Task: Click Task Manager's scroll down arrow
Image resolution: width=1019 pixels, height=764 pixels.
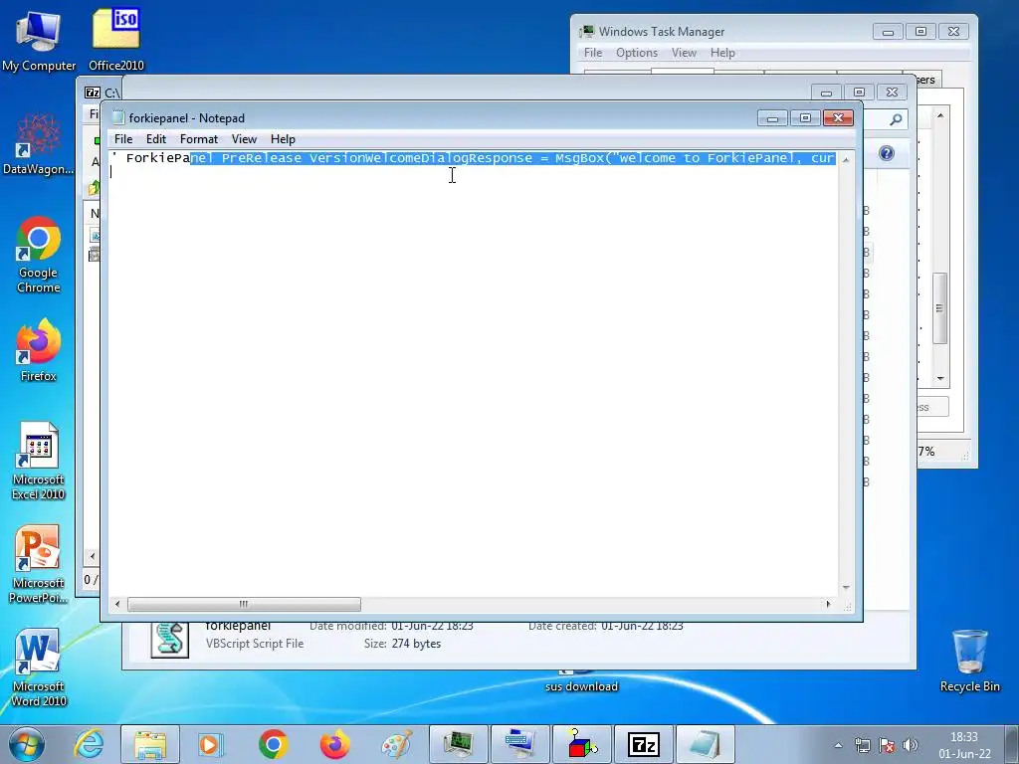Action: 939,378
